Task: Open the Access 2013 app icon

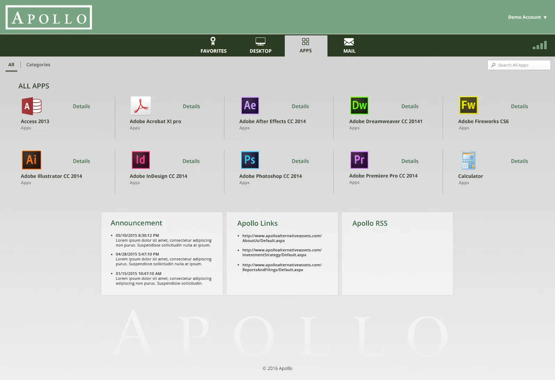Action: pyautogui.click(x=32, y=106)
